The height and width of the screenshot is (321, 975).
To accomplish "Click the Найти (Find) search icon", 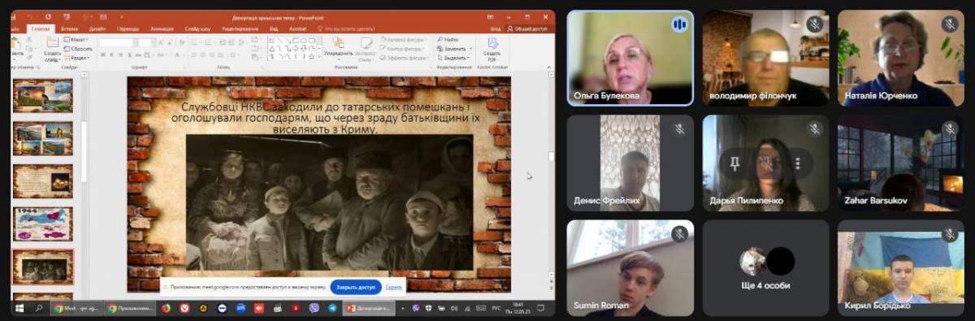I will tap(440, 39).
